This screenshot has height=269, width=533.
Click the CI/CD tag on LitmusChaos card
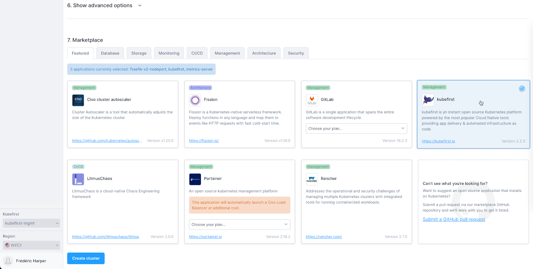pyautogui.click(x=78, y=167)
